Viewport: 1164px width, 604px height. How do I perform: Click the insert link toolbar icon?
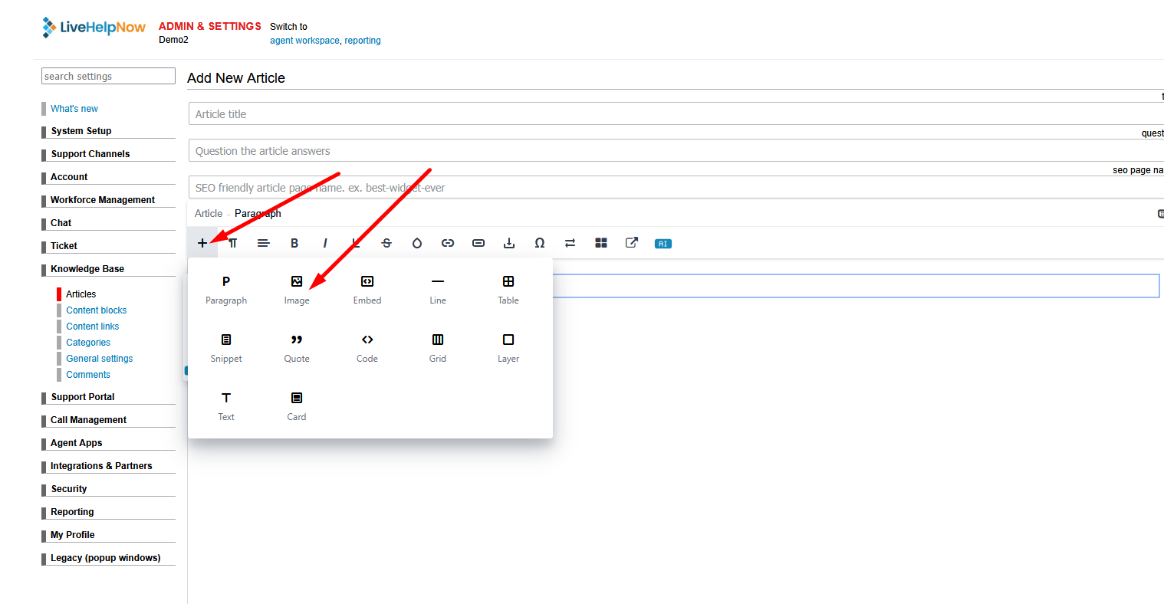point(448,243)
